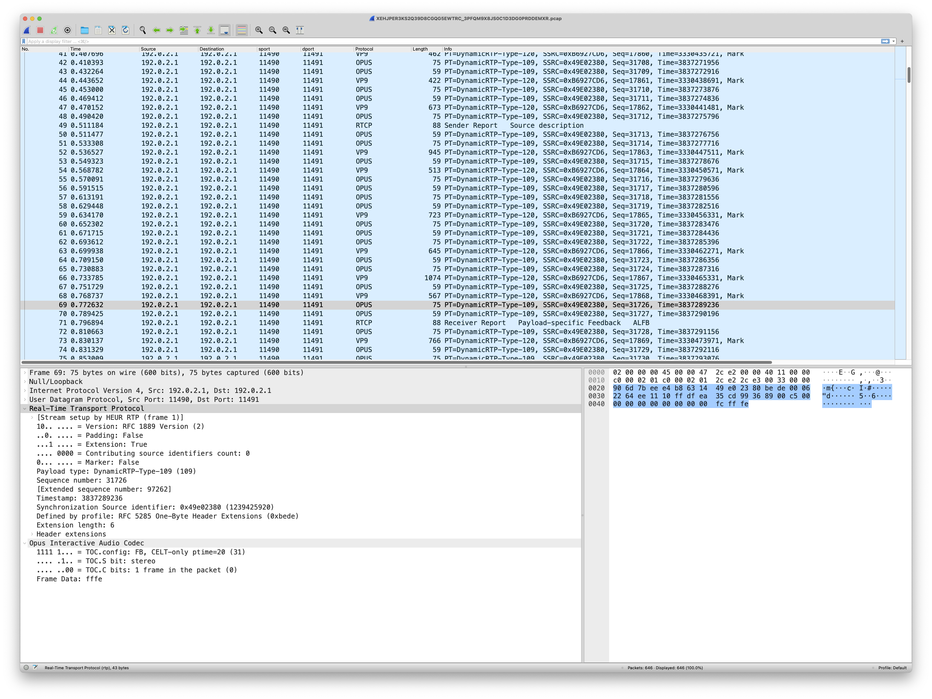Zoom in the main window text
Screen dimensions: 932x699
tap(259, 30)
